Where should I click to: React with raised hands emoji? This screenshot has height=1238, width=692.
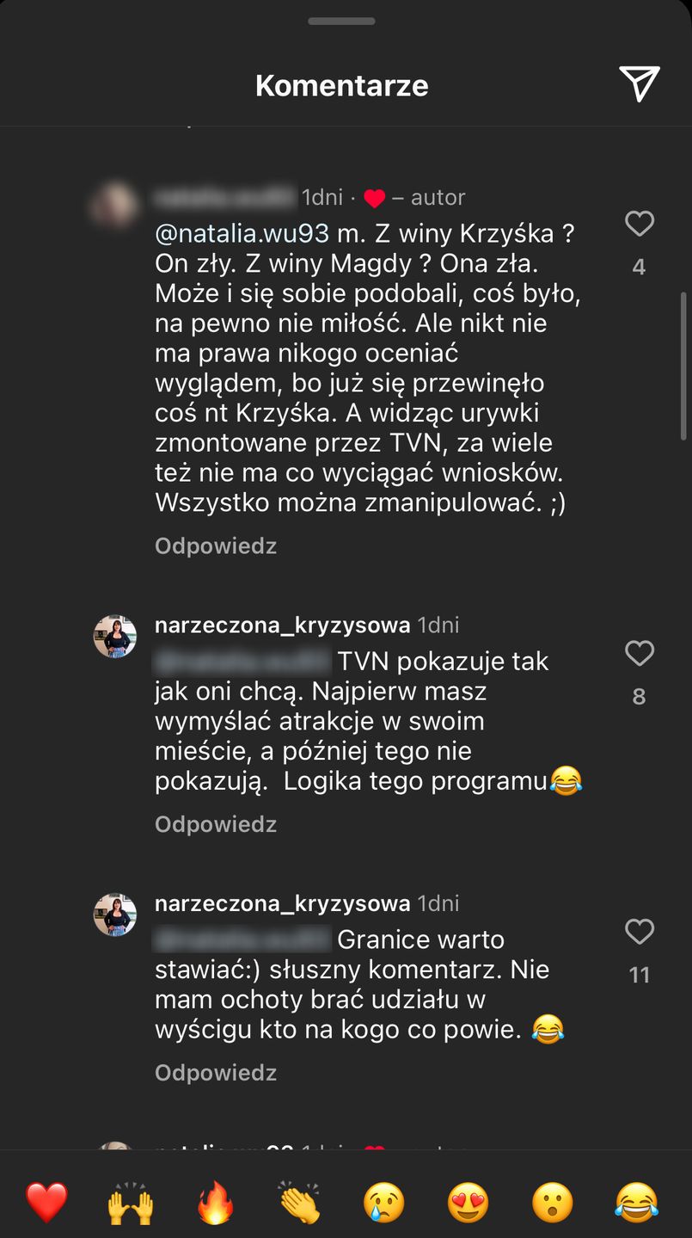pyautogui.click(x=131, y=1202)
